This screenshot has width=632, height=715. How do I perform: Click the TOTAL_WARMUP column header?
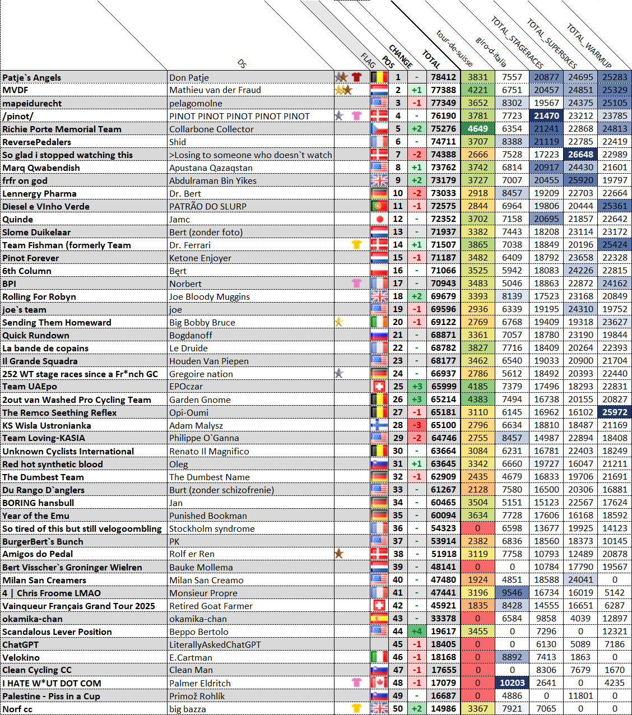588,45
